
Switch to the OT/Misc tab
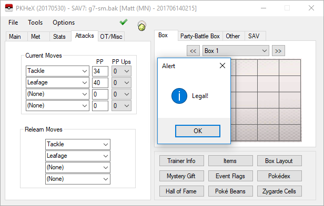[111, 37]
